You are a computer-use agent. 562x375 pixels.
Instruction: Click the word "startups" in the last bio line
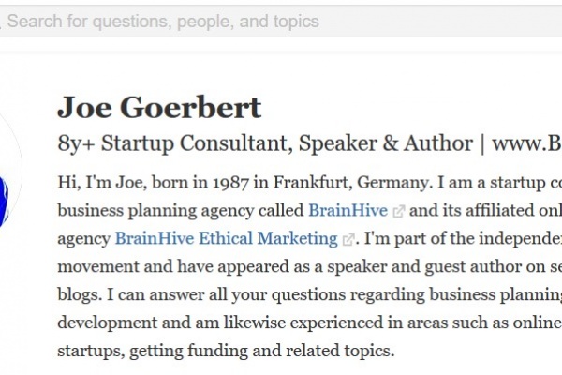point(89,352)
